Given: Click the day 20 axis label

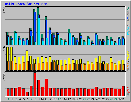Looking at the screenshot, I should (81, 99).
